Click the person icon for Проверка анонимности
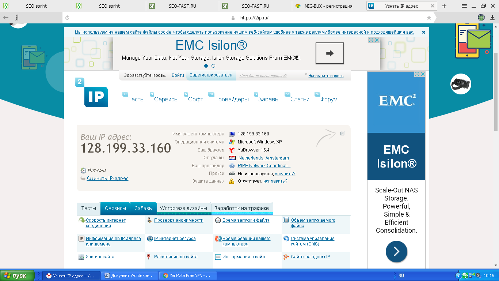 (149, 220)
